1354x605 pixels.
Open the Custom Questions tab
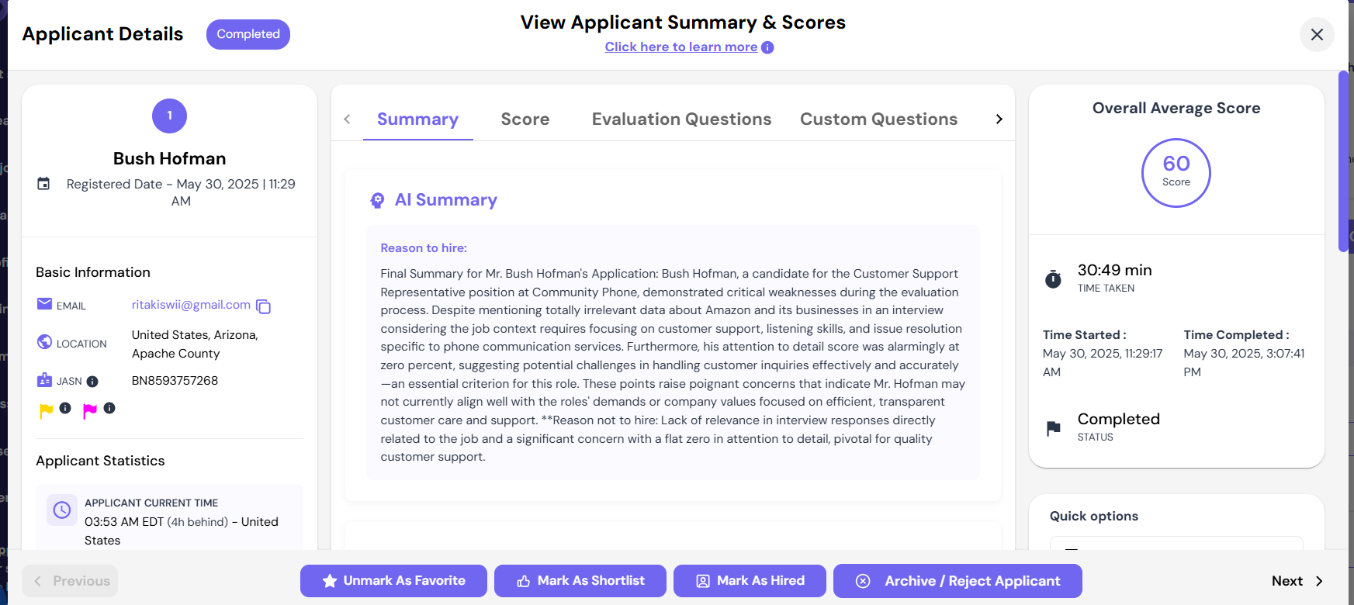click(878, 119)
